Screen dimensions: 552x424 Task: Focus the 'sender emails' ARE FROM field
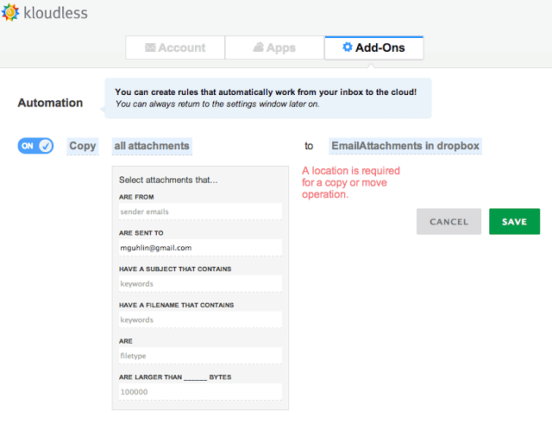(x=200, y=212)
